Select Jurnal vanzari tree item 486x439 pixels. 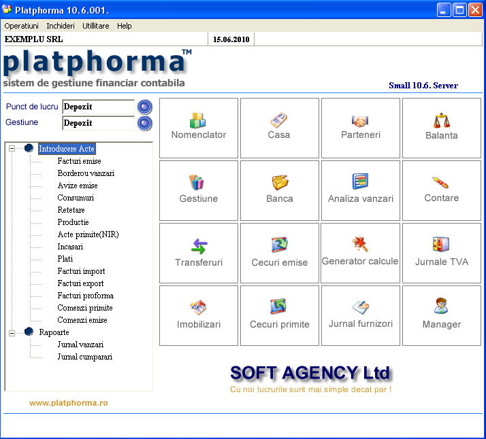coord(80,345)
